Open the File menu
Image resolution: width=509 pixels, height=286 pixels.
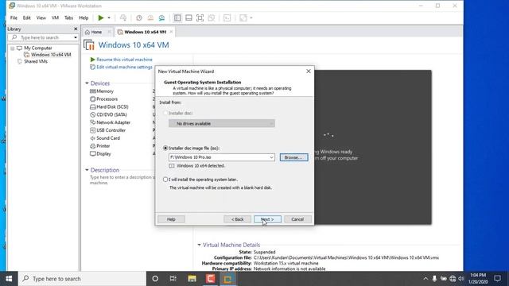tap(14, 17)
